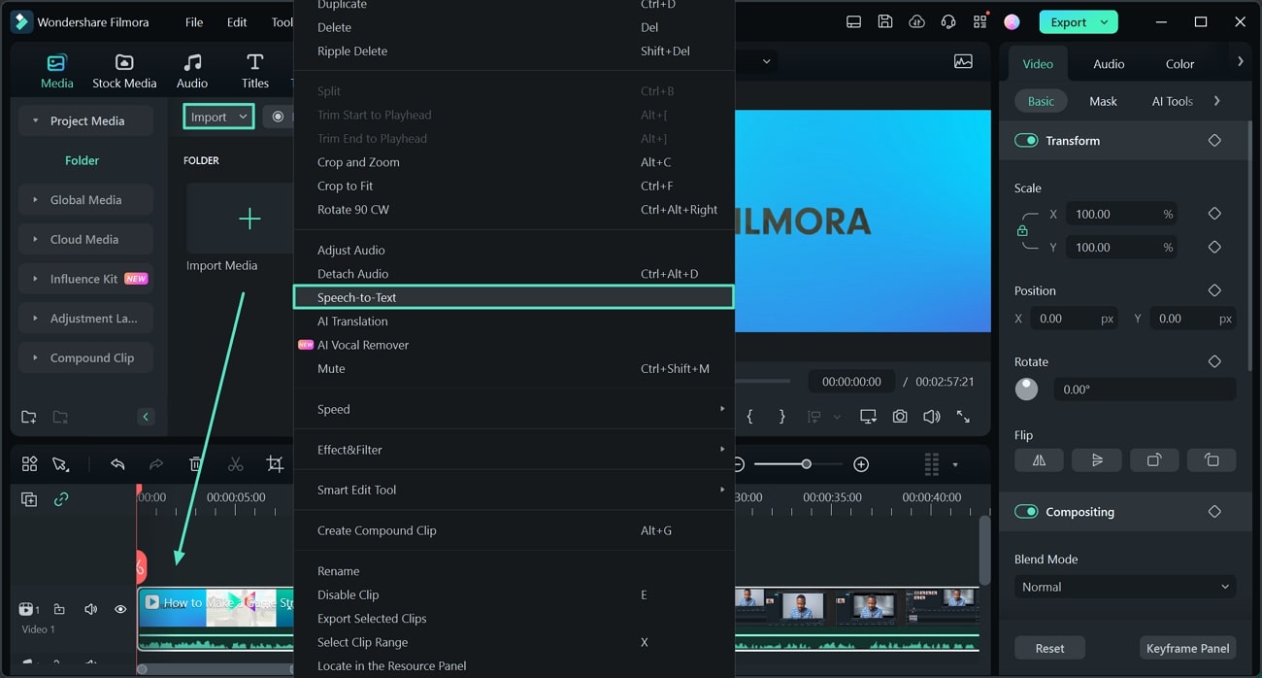Open the Stock Media tab

124,72
